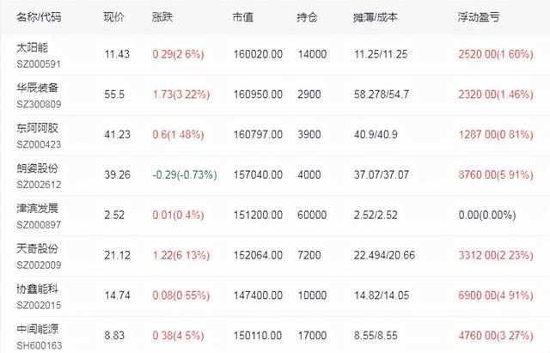Viewport: 550px width, 353px height.
Task: Click the 浮动盈亏 column header
Action: [x=479, y=17]
